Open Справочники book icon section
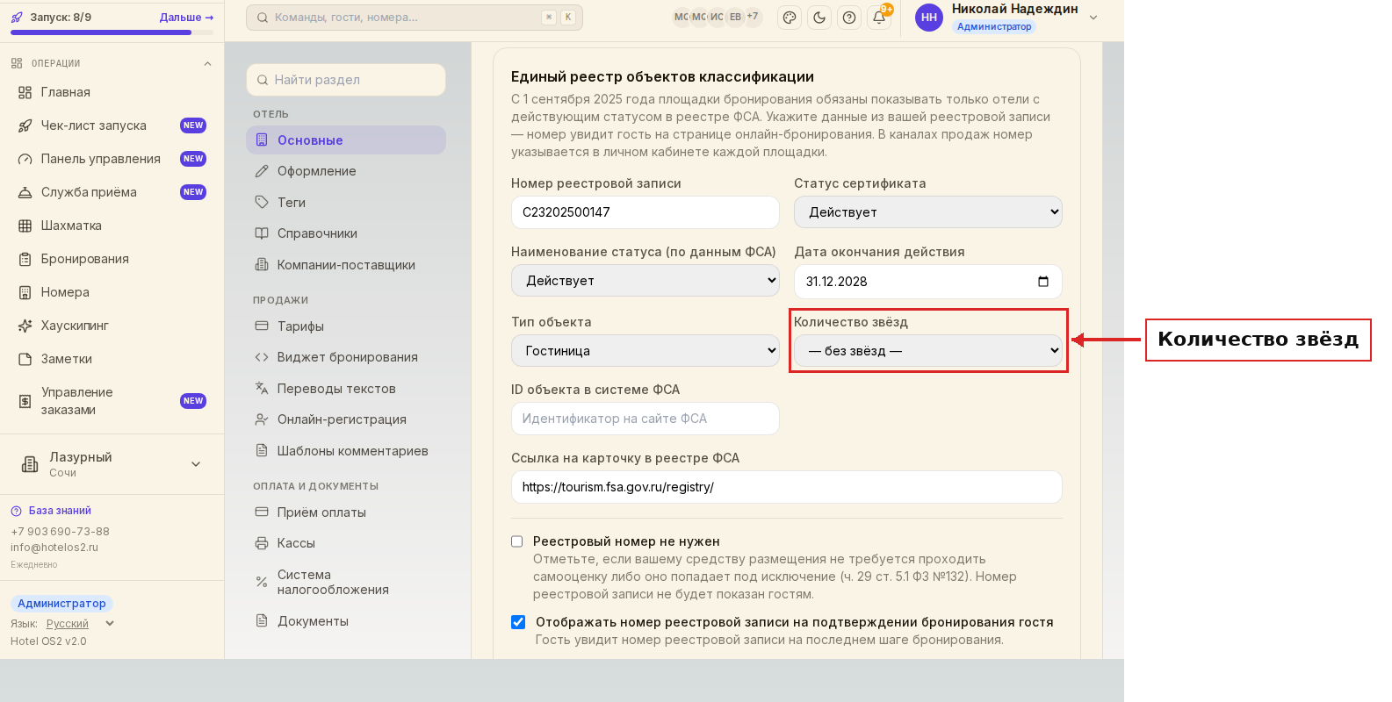Screen dimensions: 1392x702 (346, 233)
